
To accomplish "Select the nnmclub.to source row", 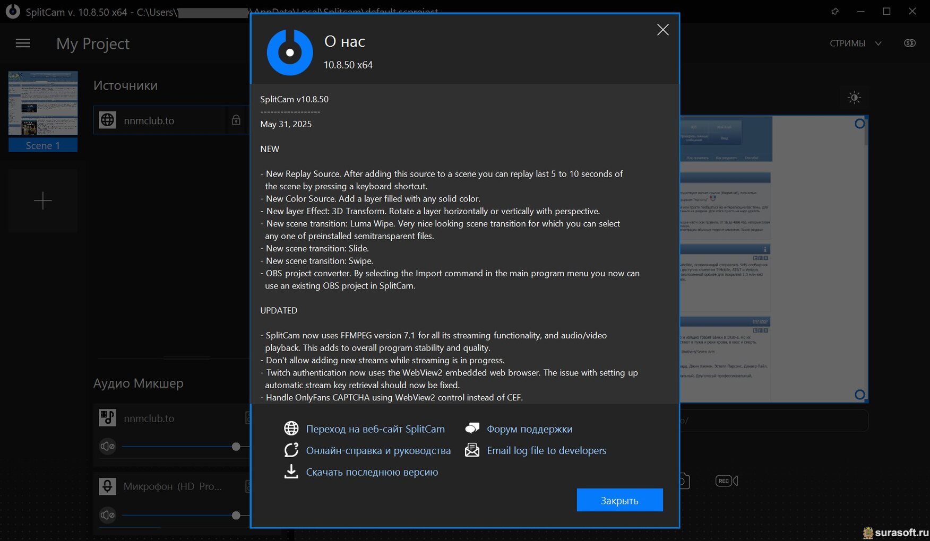I will coord(170,120).
